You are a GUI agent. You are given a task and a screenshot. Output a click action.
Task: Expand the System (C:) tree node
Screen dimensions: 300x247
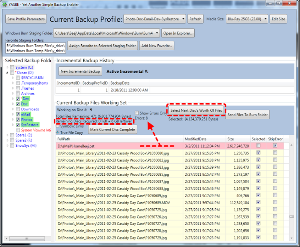[8, 67]
